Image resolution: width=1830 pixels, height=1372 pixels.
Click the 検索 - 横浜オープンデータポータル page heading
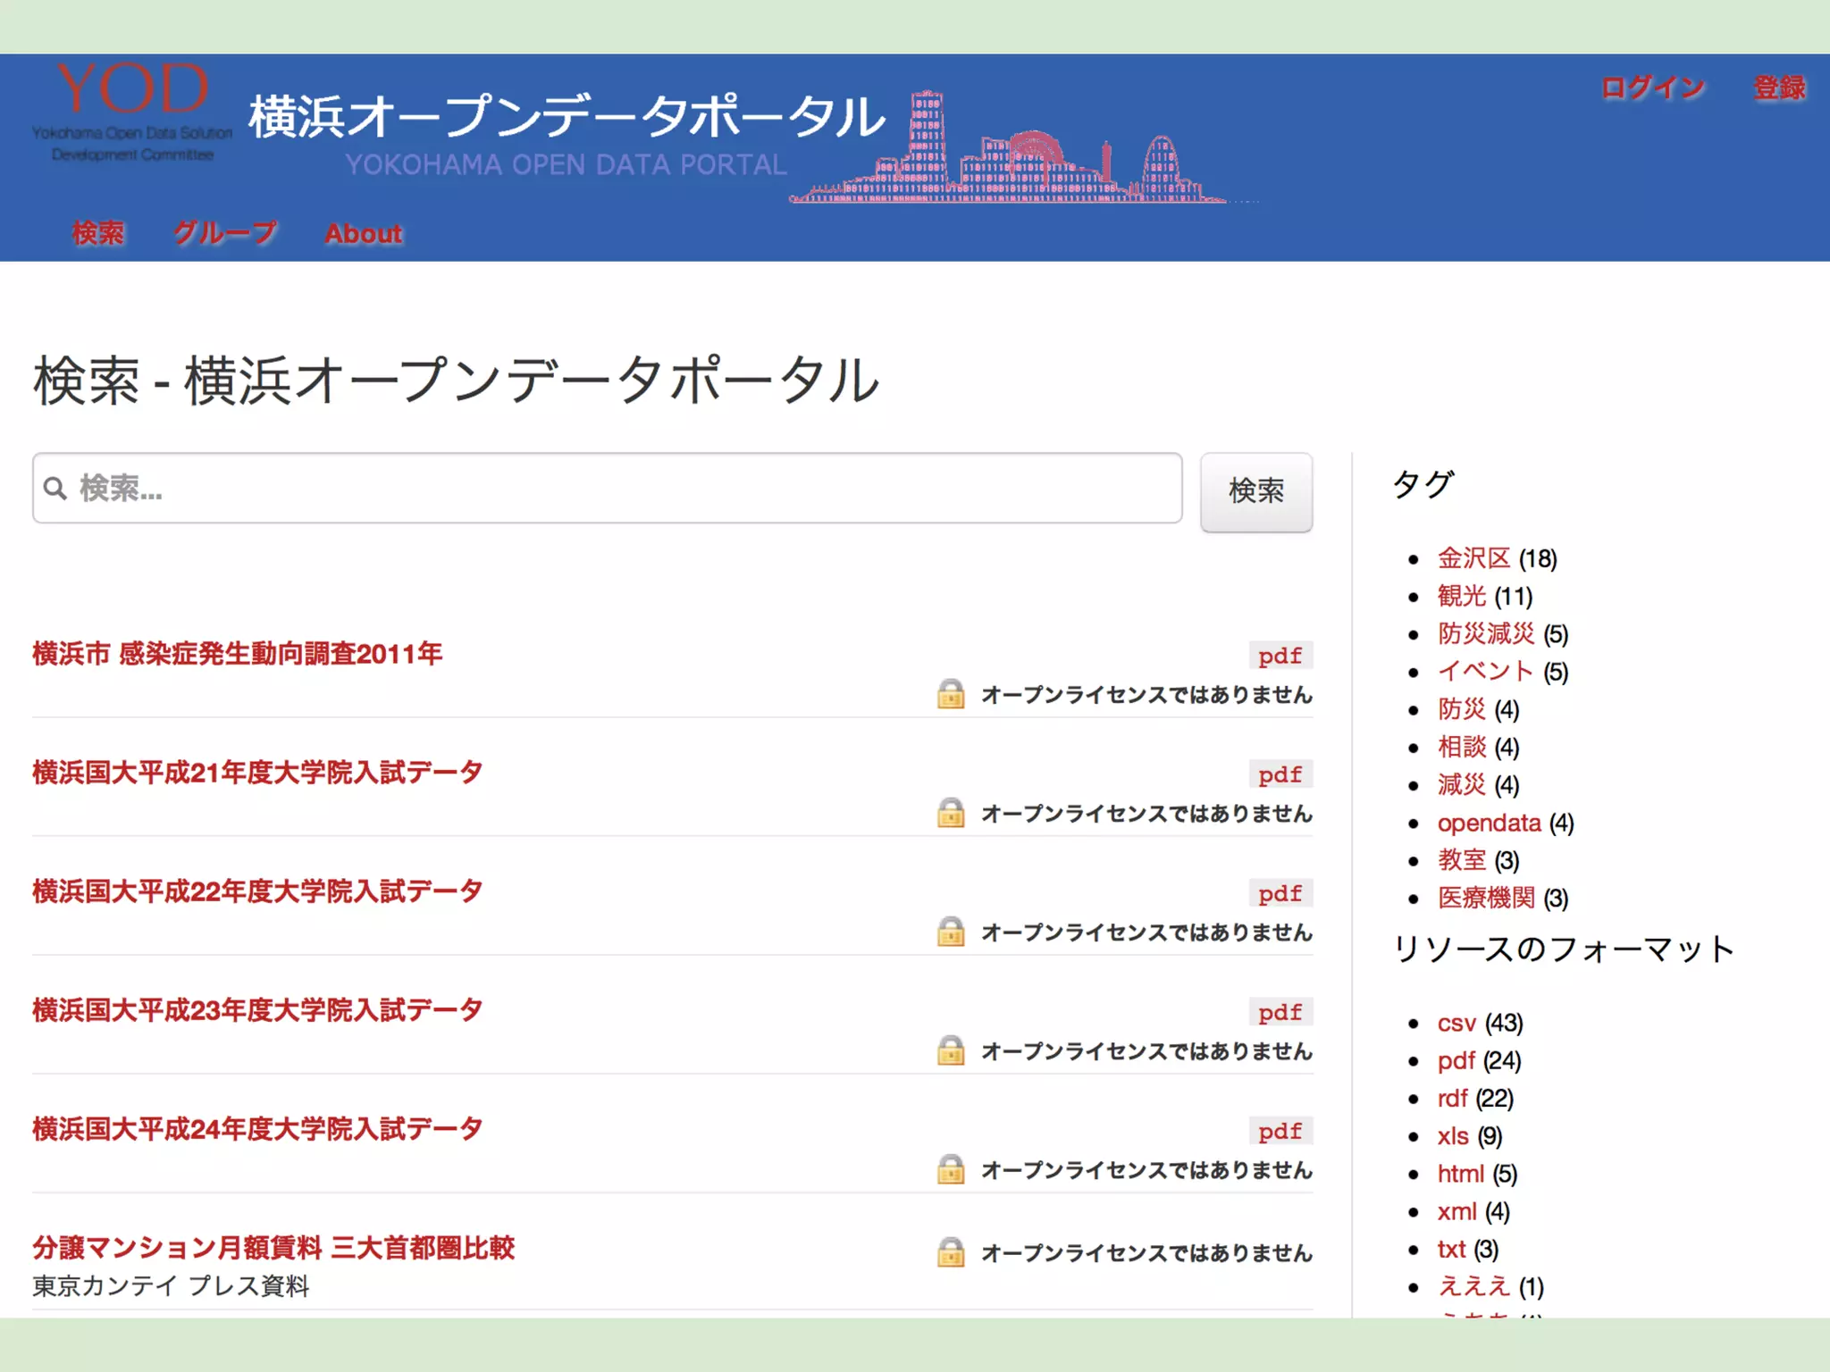(x=457, y=381)
